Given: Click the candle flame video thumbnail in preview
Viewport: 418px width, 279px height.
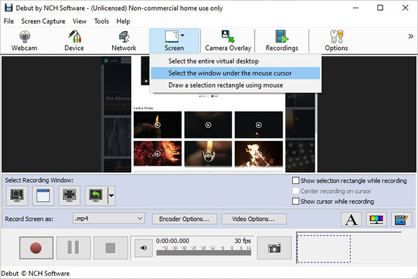Looking at the screenshot, I should (158, 125).
